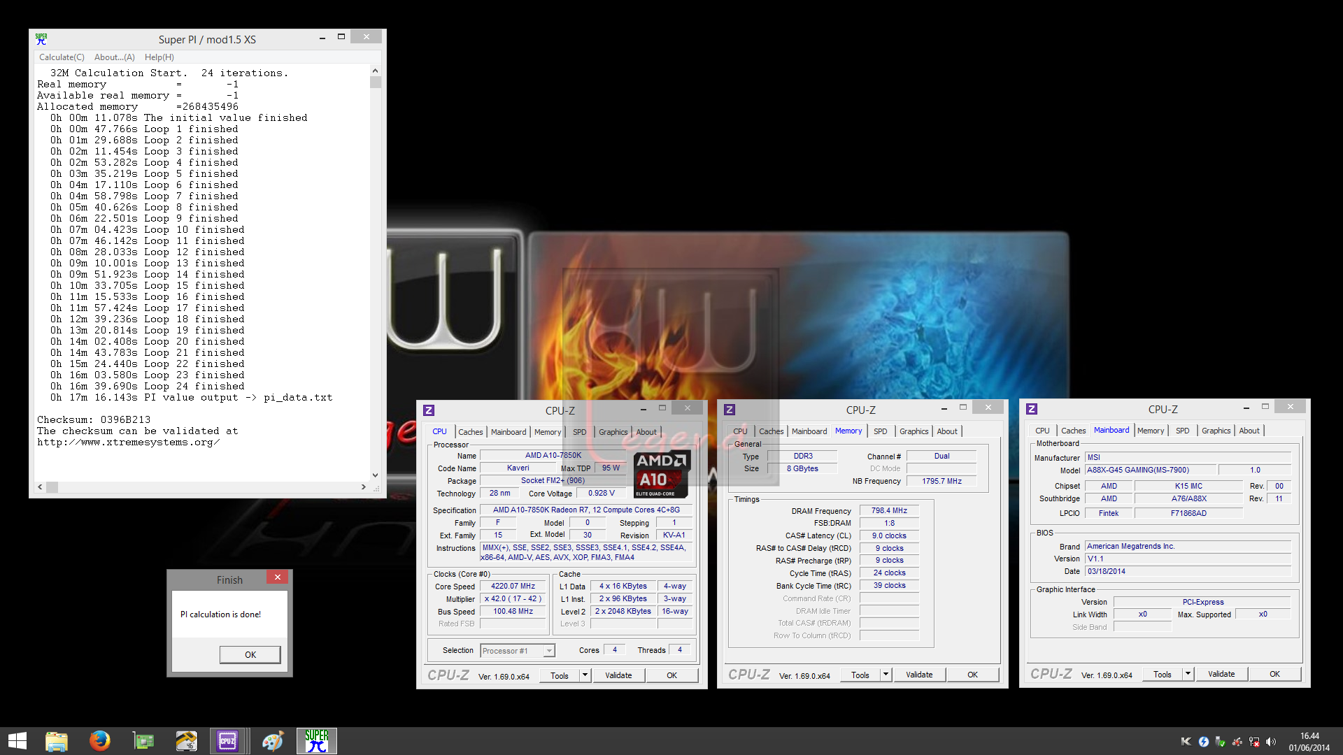Open the SPD tab in the Mainboard CPU-Z window

click(x=1182, y=431)
